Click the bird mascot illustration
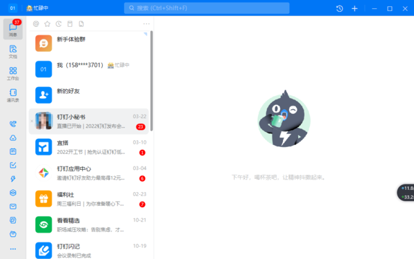The height and width of the screenshot is (259, 414). [284, 119]
